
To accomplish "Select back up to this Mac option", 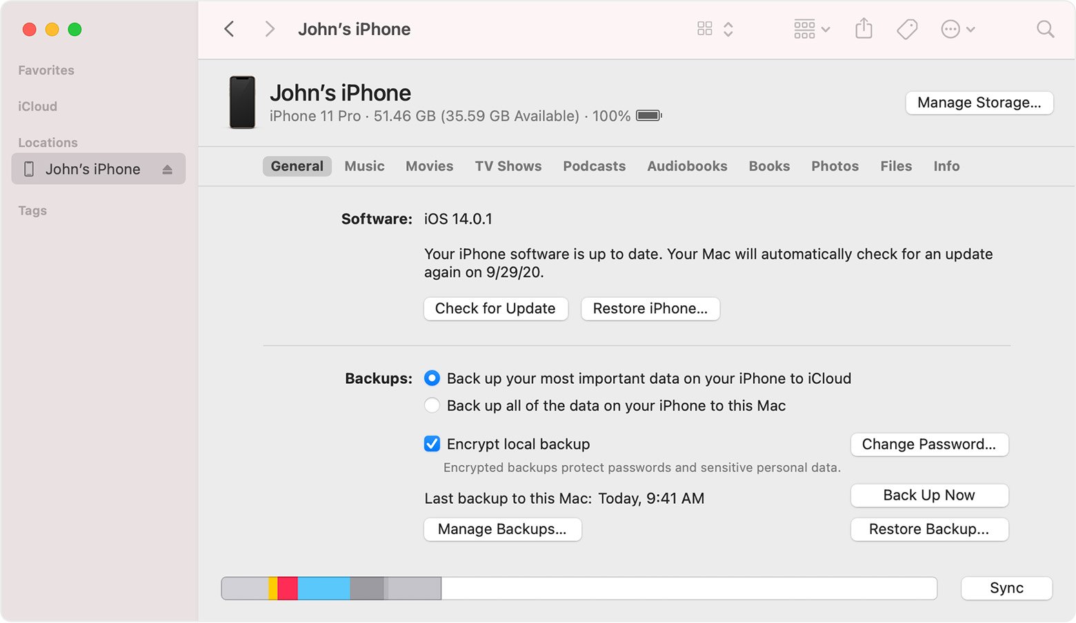I will point(432,406).
